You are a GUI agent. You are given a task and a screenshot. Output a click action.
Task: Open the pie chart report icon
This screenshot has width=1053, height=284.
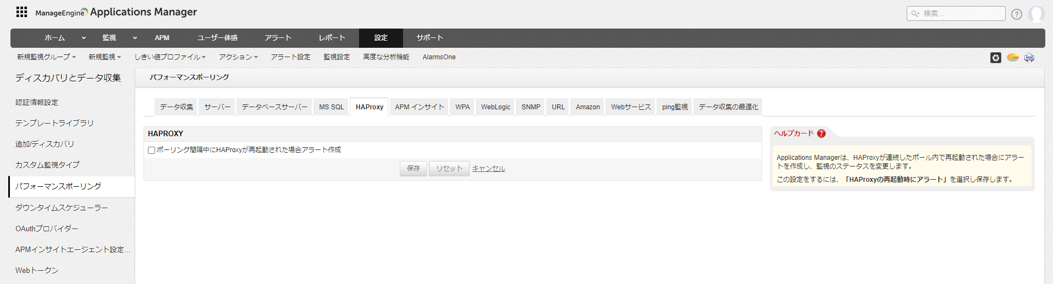[1012, 58]
